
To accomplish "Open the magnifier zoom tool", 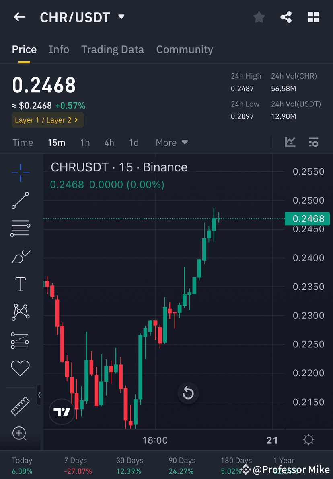I will coord(20,434).
